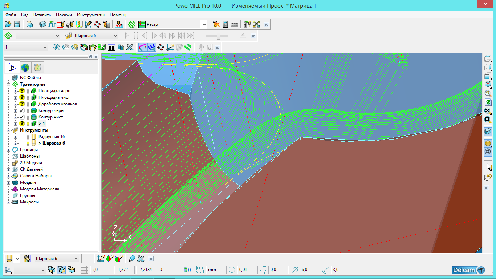Open the Инструменты menu
Viewport: 496px width, 279px height.
click(x=91, y=15)
